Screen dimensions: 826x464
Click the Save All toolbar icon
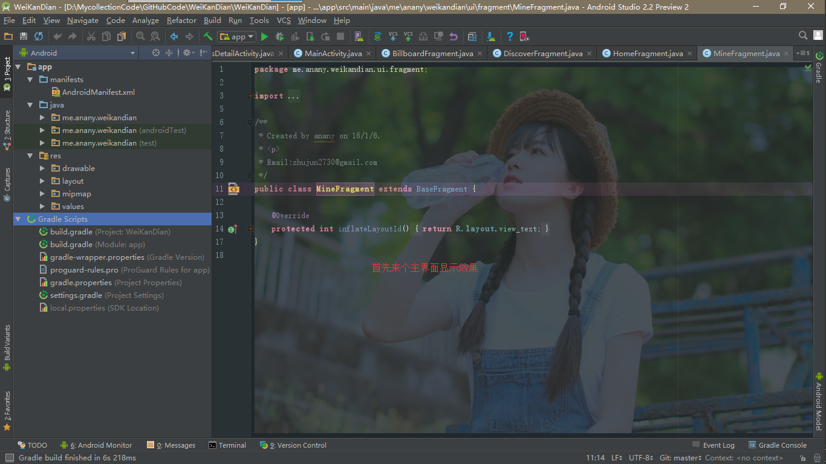[x=24, y=36]
